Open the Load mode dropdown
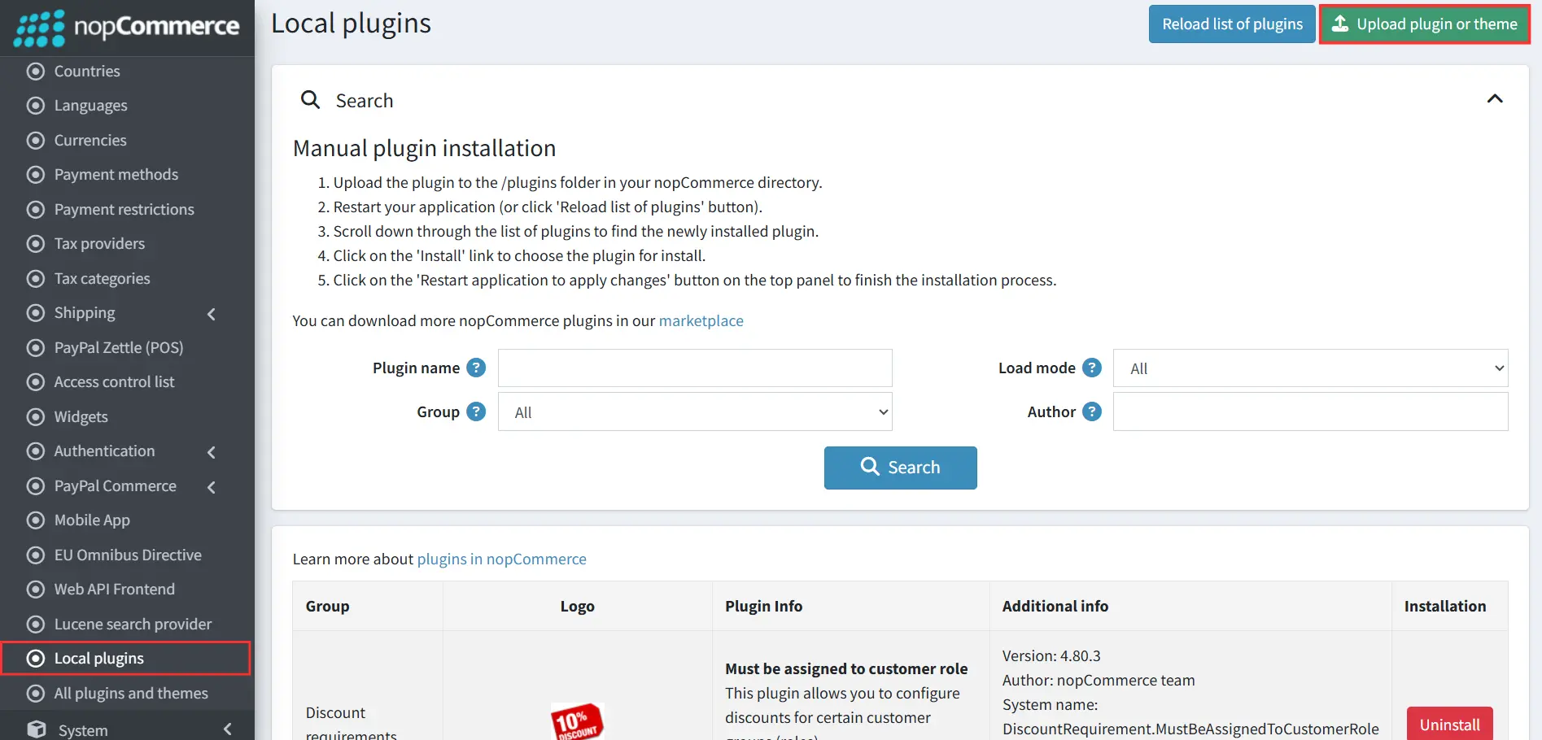This screenshot has width=1542, height=740. tap(1309, 368)
